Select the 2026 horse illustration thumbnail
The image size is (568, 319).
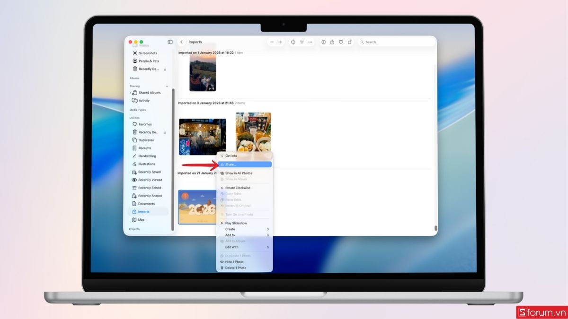pos(197,207)
